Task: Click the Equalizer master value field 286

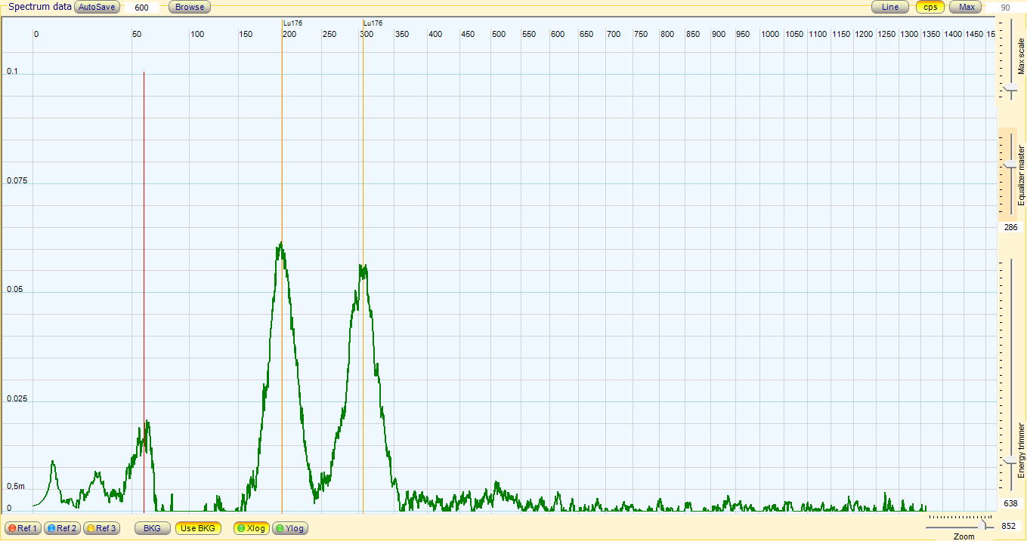Action: click(x=1010, y=227)
